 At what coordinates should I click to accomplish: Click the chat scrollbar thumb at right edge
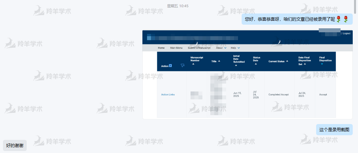click(x=356, y=7)
